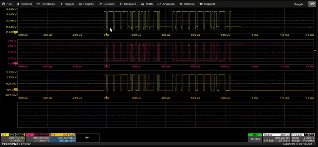
Task: Open the Utilities menu
Action: [x=187, y=4]
